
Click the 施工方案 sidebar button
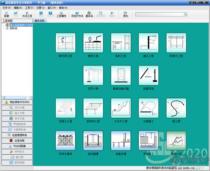(x=17, y=113)
